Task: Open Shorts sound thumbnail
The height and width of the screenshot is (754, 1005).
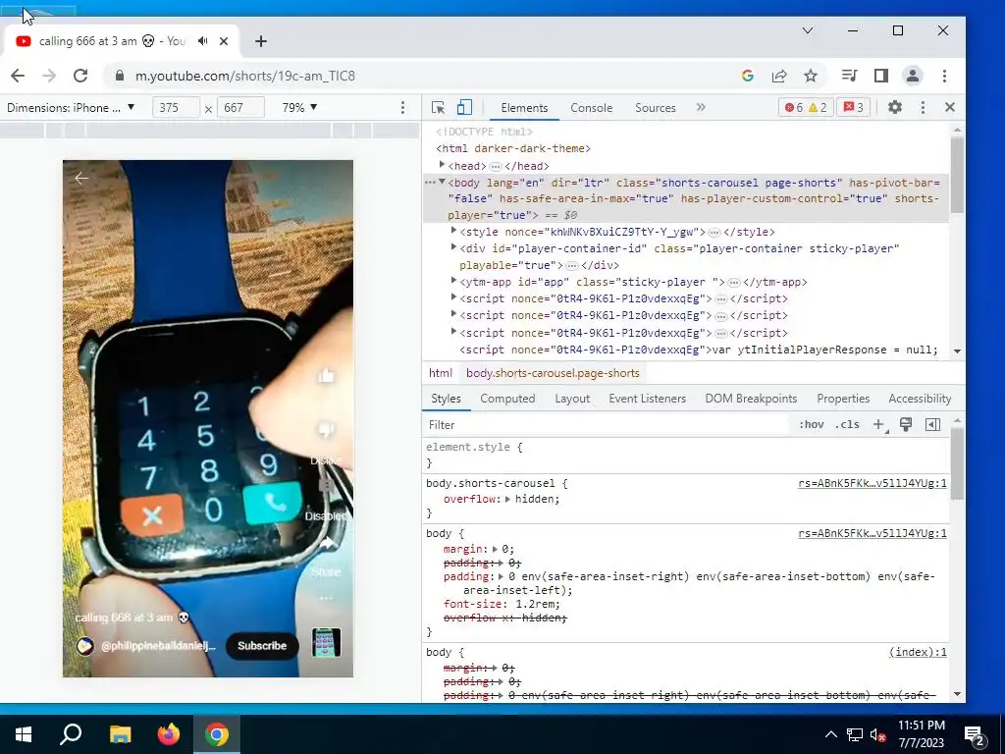Action: 326,642
